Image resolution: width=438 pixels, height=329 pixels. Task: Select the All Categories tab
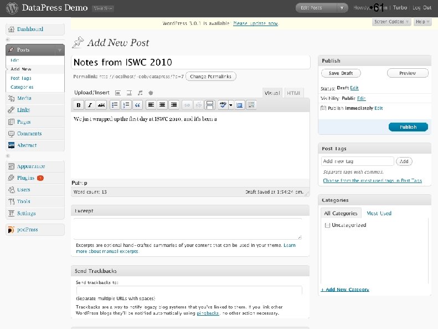pyautogui.click(x=341, y=214)
